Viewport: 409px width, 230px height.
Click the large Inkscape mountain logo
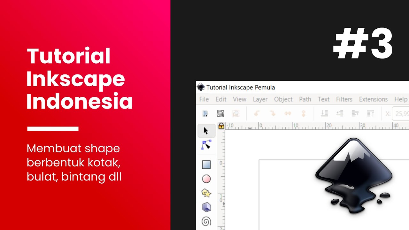point(354,176)
